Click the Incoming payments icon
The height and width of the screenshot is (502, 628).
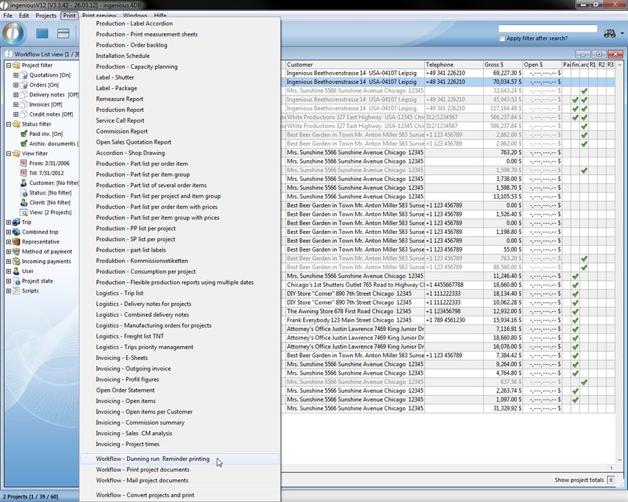click(x=16, y=262)
